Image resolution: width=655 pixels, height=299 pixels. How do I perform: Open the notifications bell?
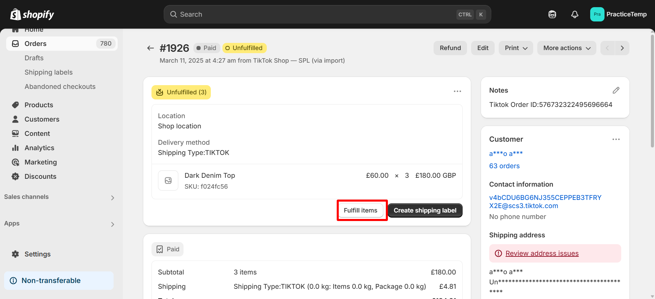pos(575,14)
